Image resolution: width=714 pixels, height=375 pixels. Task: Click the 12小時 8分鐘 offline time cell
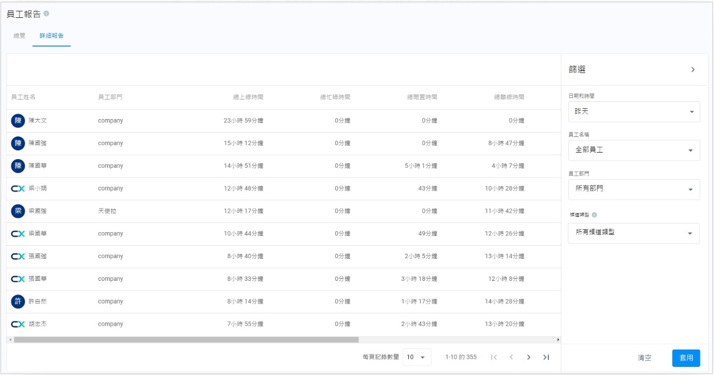point(506,279)
